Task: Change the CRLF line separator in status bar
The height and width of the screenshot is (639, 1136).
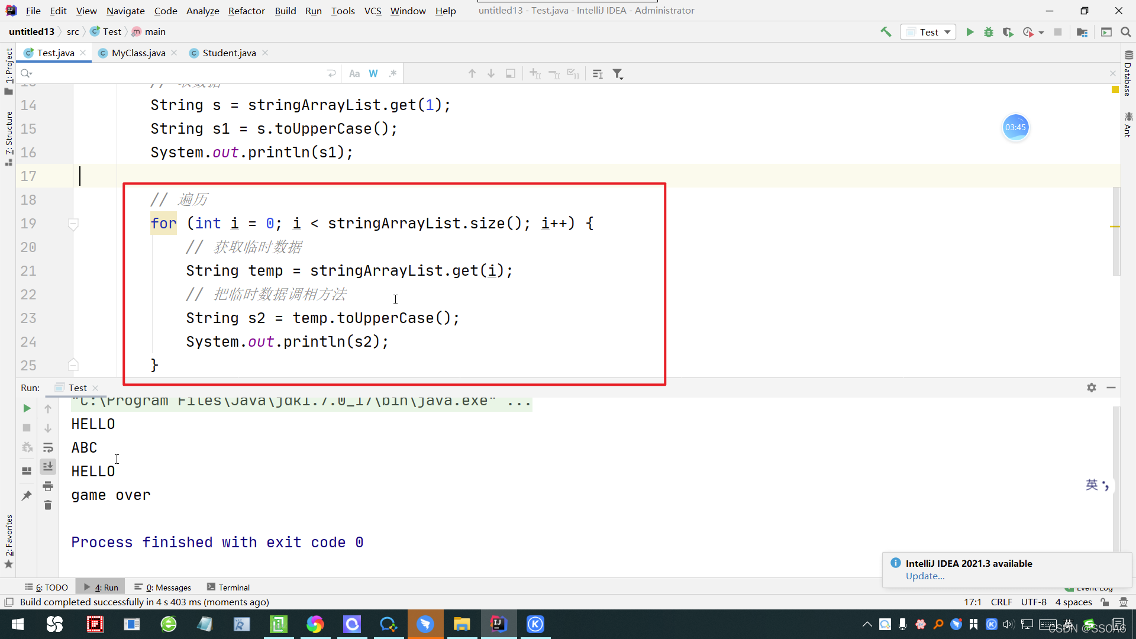Action: pos(1001,602)
